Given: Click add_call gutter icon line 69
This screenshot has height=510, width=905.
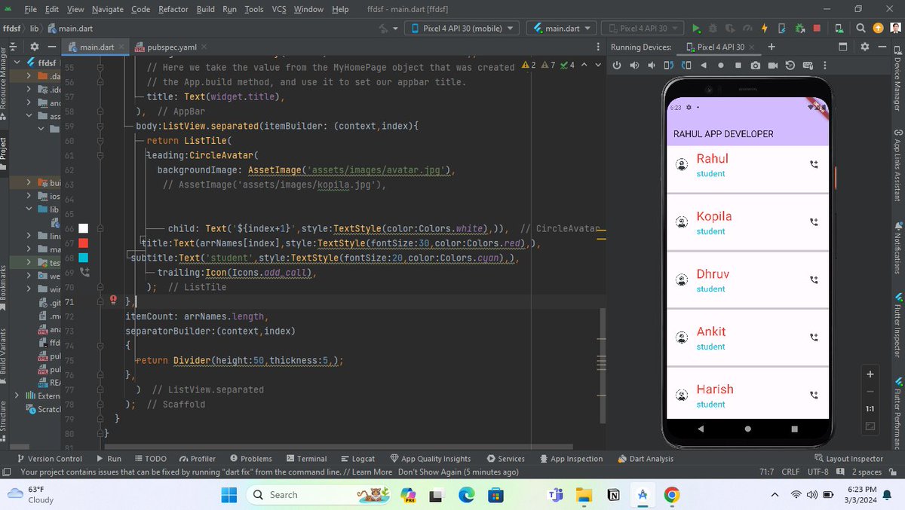Looking at the screenshot, I should tap(84, 273).
